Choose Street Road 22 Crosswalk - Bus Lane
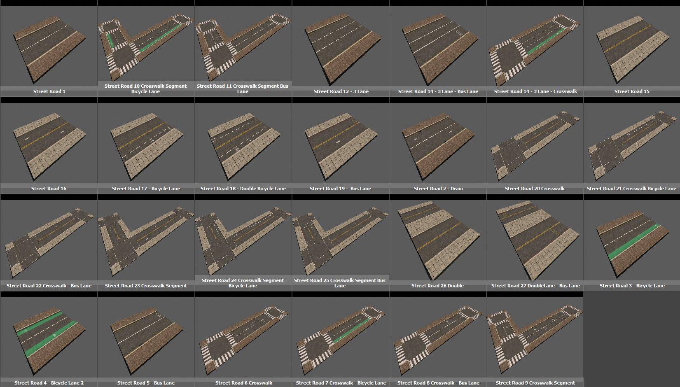The height and width of the screenshot is (387, 680). click(x=48, y=241)
